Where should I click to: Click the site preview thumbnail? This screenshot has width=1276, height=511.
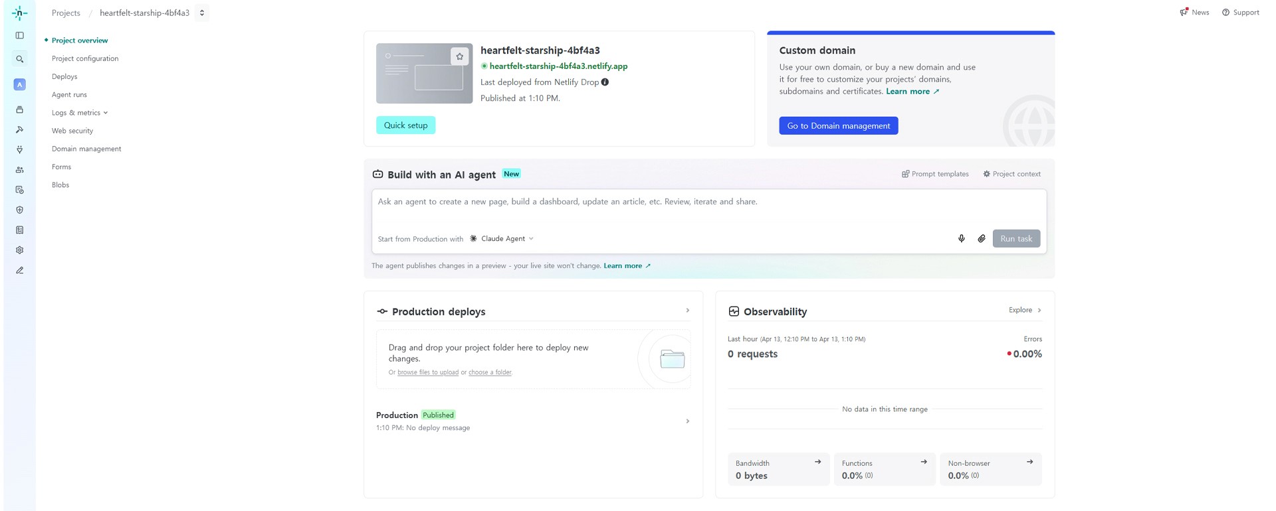click(424, 73)
